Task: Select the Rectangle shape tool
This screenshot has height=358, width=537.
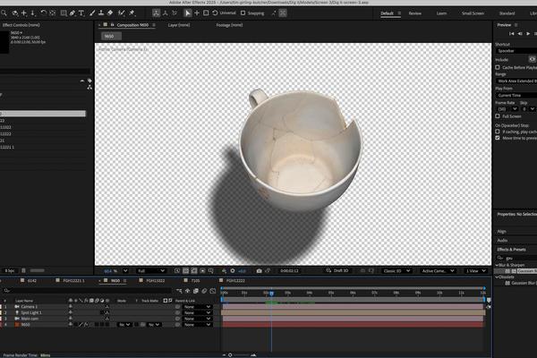Action: [x=64, y=13]
